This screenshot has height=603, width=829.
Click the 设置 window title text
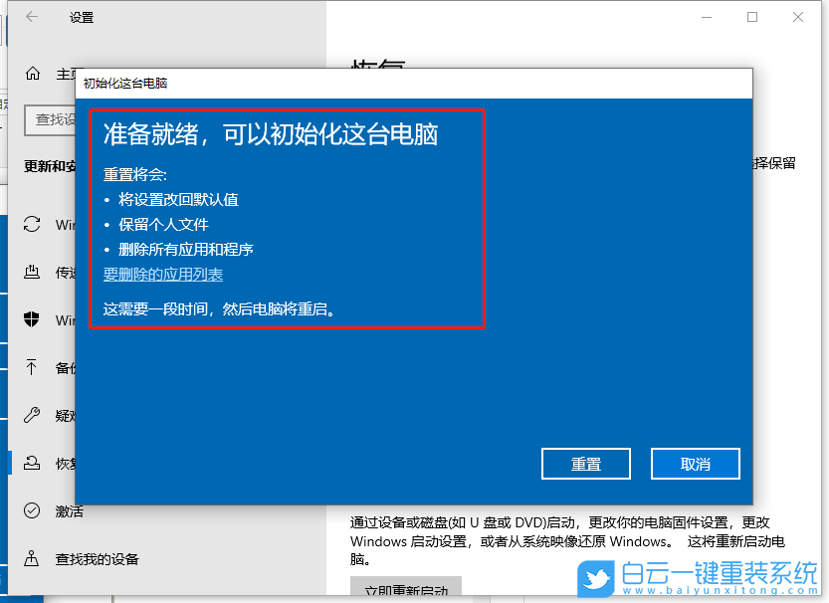tap(82, 17)
